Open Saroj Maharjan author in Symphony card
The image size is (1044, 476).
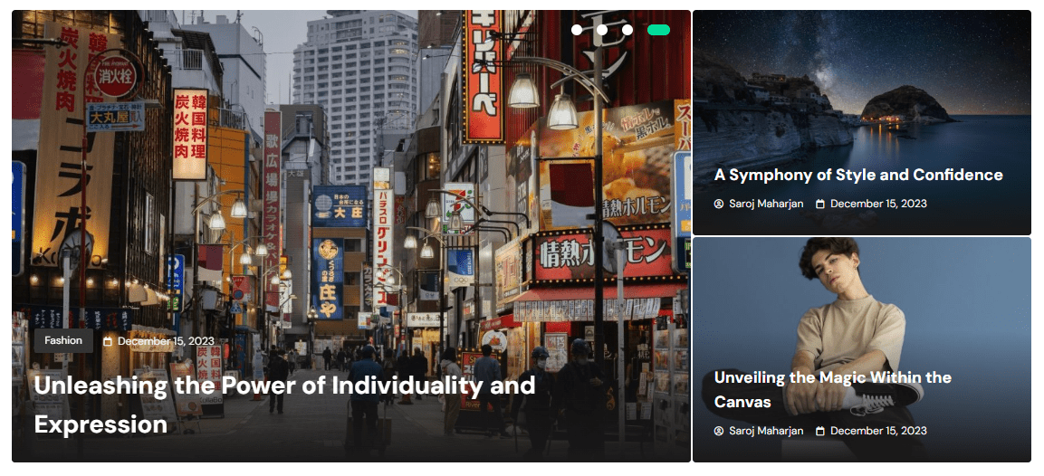click(x=766, y=204)
